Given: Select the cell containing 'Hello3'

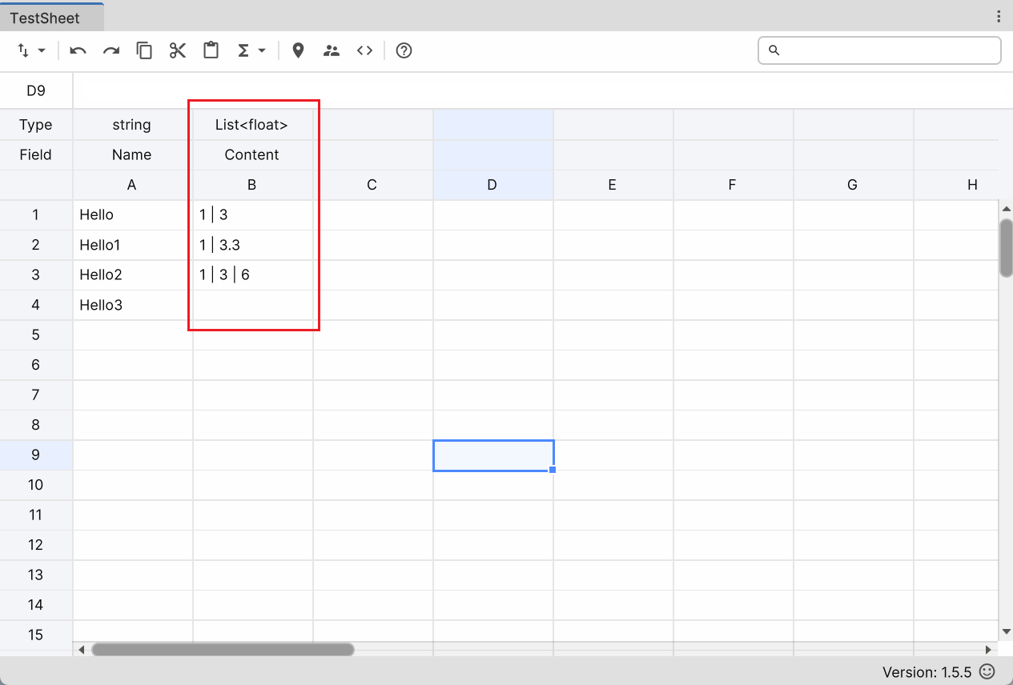Looking at the screenshot, I should tap(132, 305).
